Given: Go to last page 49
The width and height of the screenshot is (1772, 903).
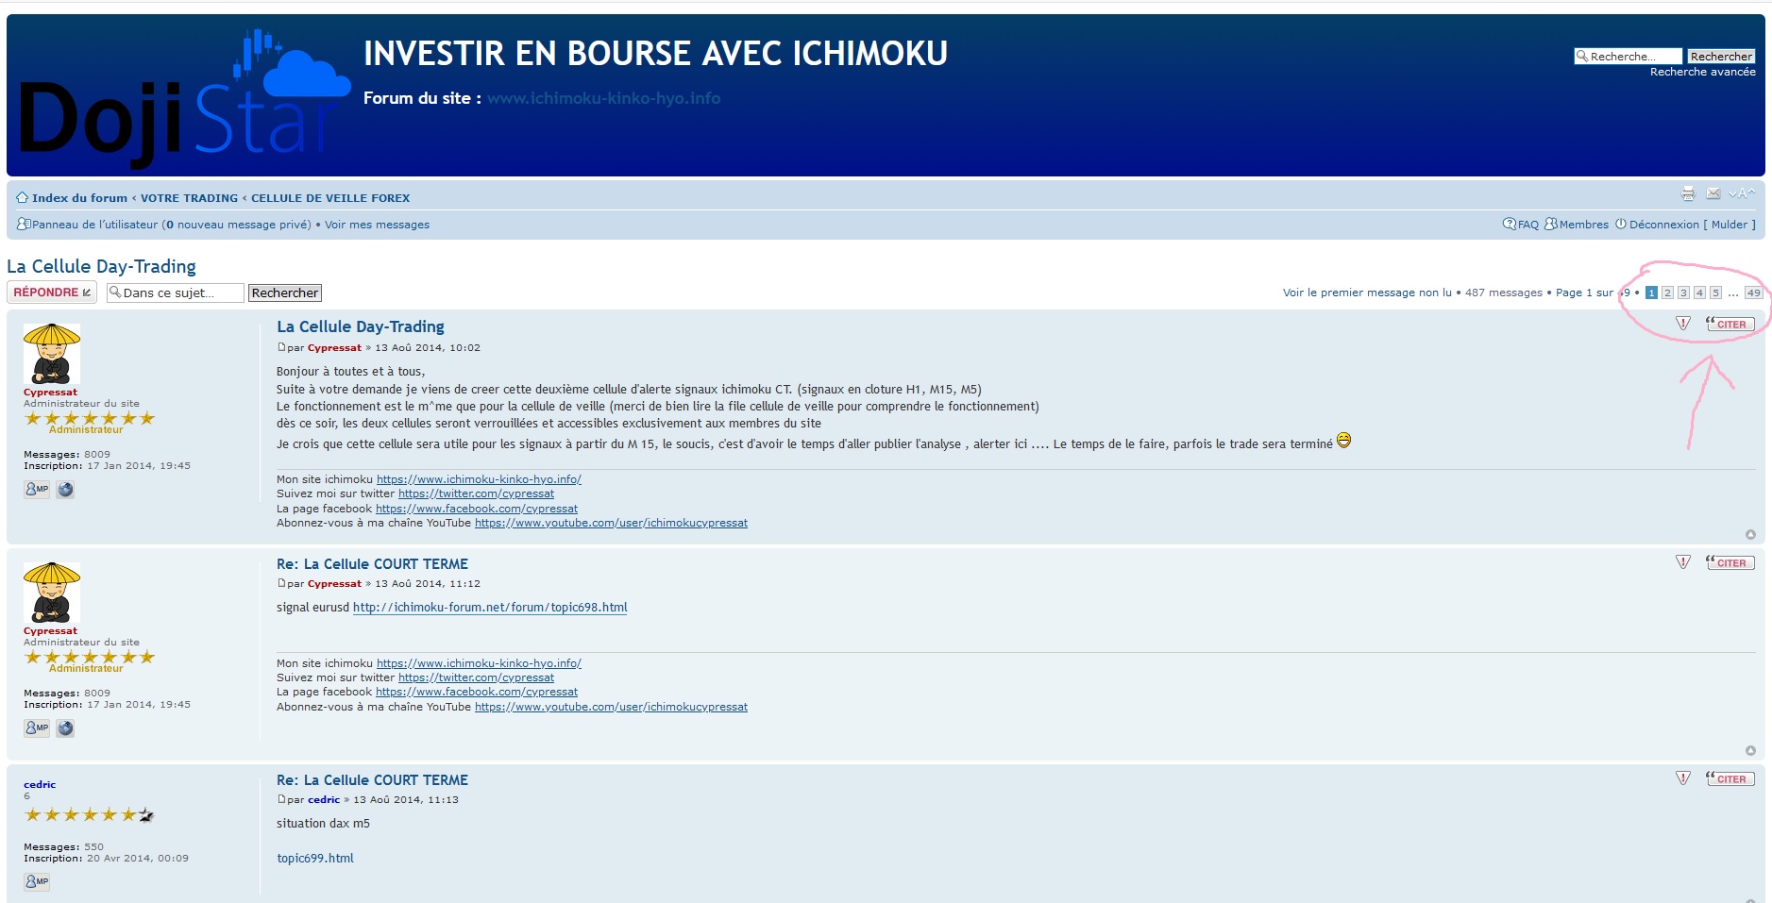Looking at the screenshot, I should point(1753,293).
